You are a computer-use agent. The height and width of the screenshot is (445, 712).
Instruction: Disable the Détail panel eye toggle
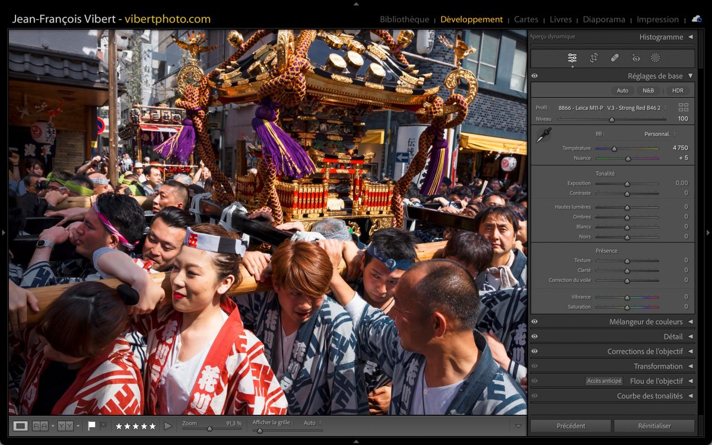tap(535, 336)
